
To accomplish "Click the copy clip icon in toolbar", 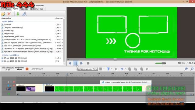I will click(x=135, y=69).
